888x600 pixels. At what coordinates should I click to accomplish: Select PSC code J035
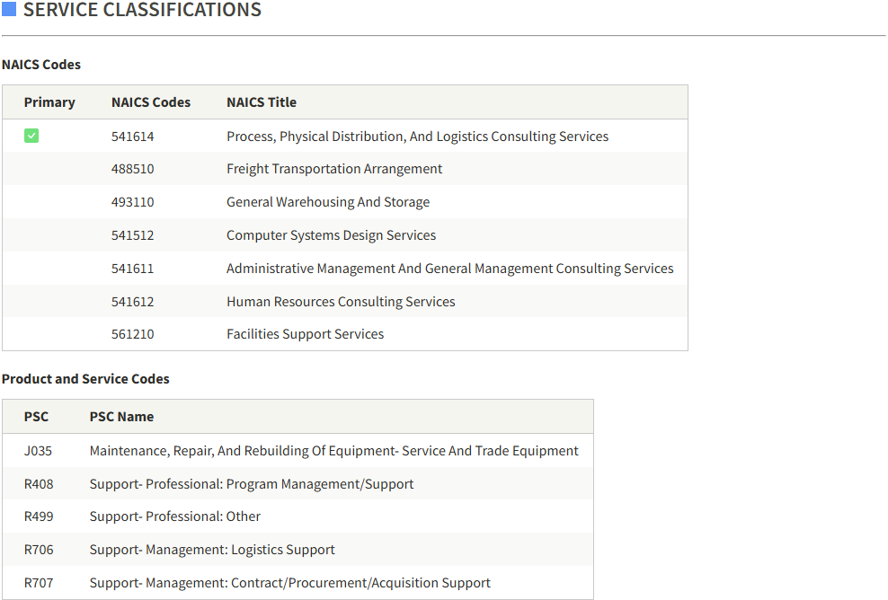(x=38, y=451)
